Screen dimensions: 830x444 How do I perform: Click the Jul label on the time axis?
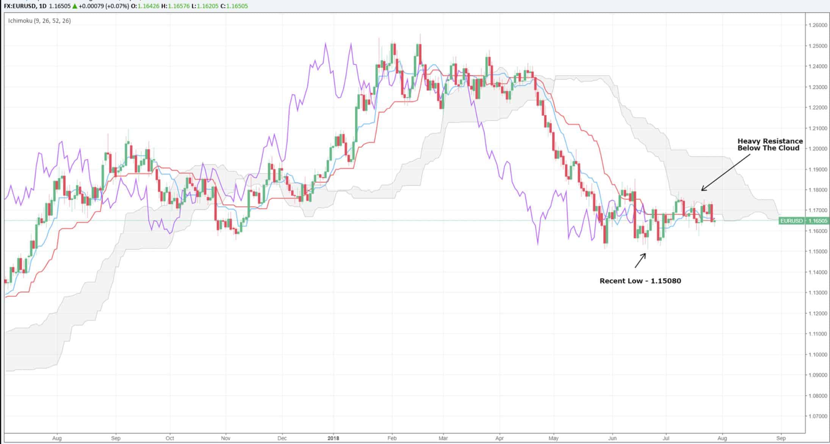coord(666,438)
